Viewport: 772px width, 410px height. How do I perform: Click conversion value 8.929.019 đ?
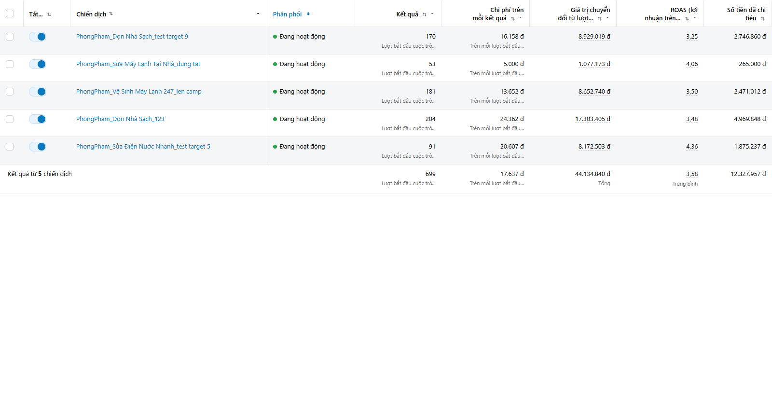(x=594, y=37)
